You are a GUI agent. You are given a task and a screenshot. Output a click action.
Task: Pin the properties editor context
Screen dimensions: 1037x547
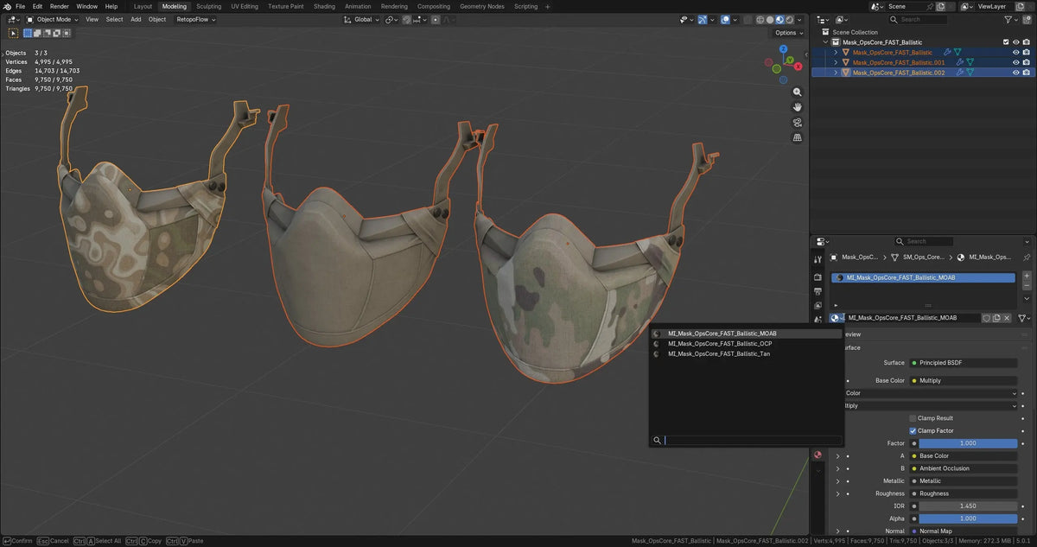[x=1027, y=257]
